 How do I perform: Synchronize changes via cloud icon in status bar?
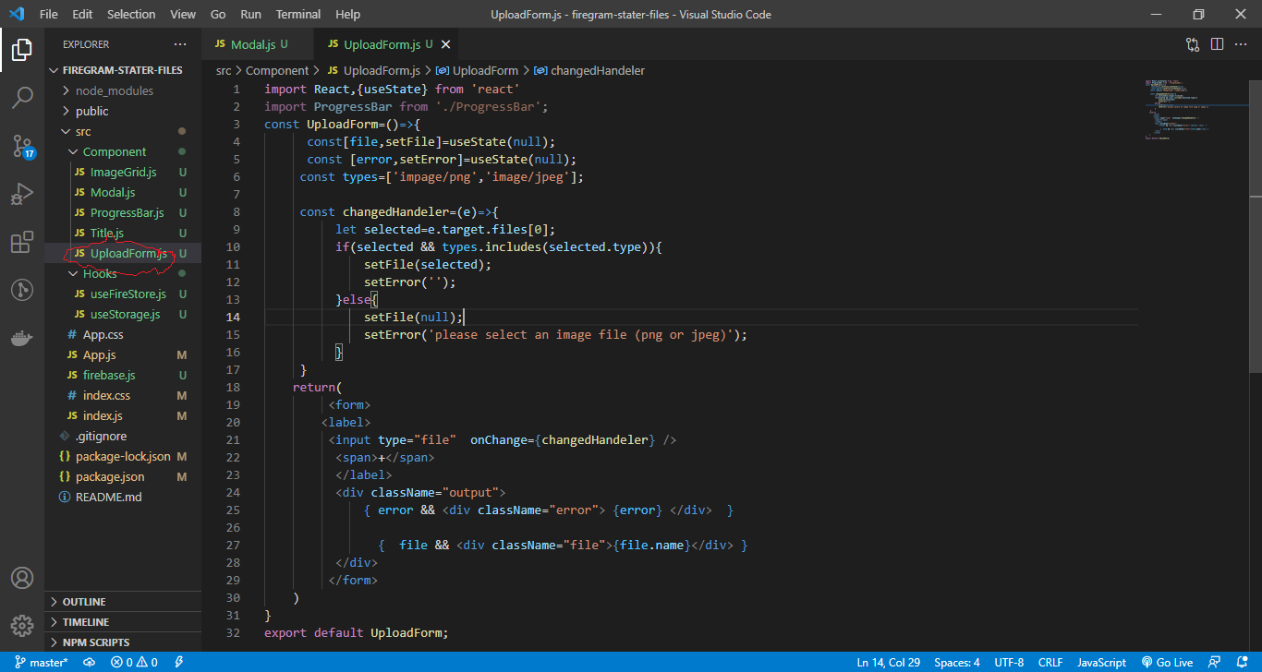pos(90,663)
